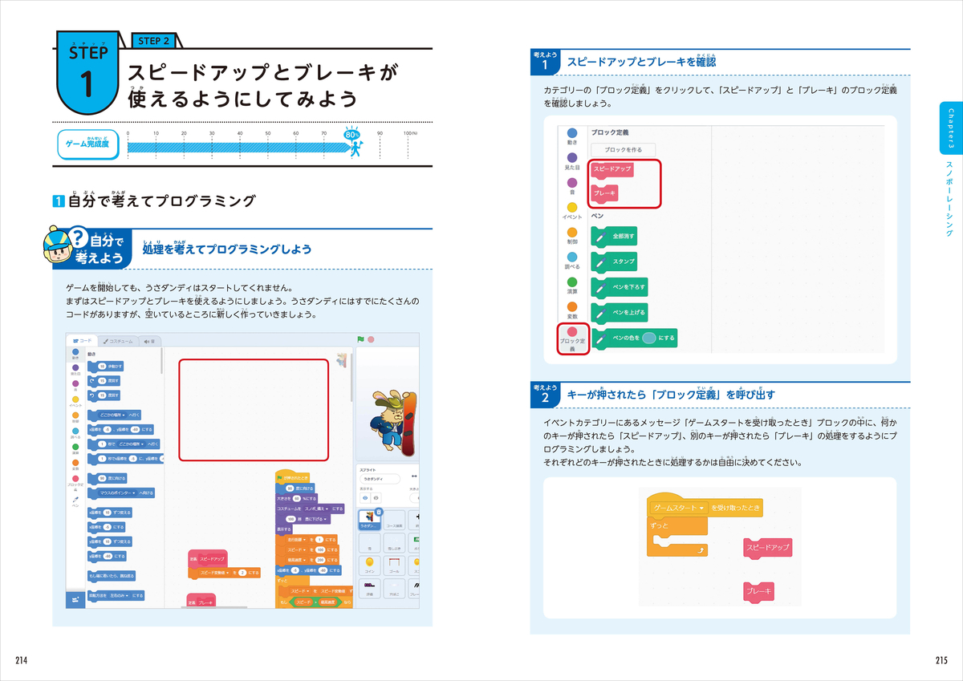Click ブレーキ block in the ブロック定義 palette
This screenshot has width=963, height=681.
coord(605,193)
